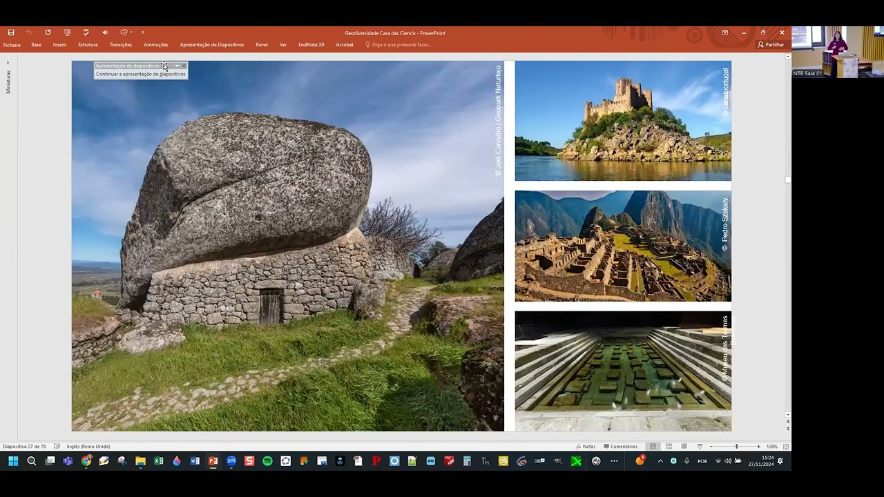Open the Apresentação de Diapositivos ribbon tab
Screen dimensions: 884x497
coord(212,45)
